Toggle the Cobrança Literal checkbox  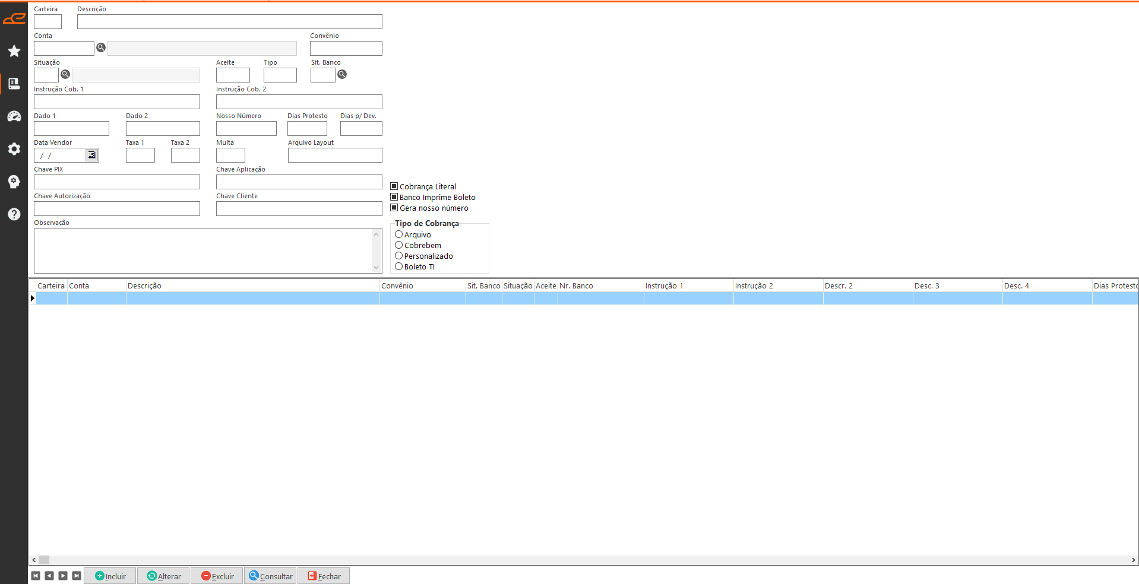point(394,186)
